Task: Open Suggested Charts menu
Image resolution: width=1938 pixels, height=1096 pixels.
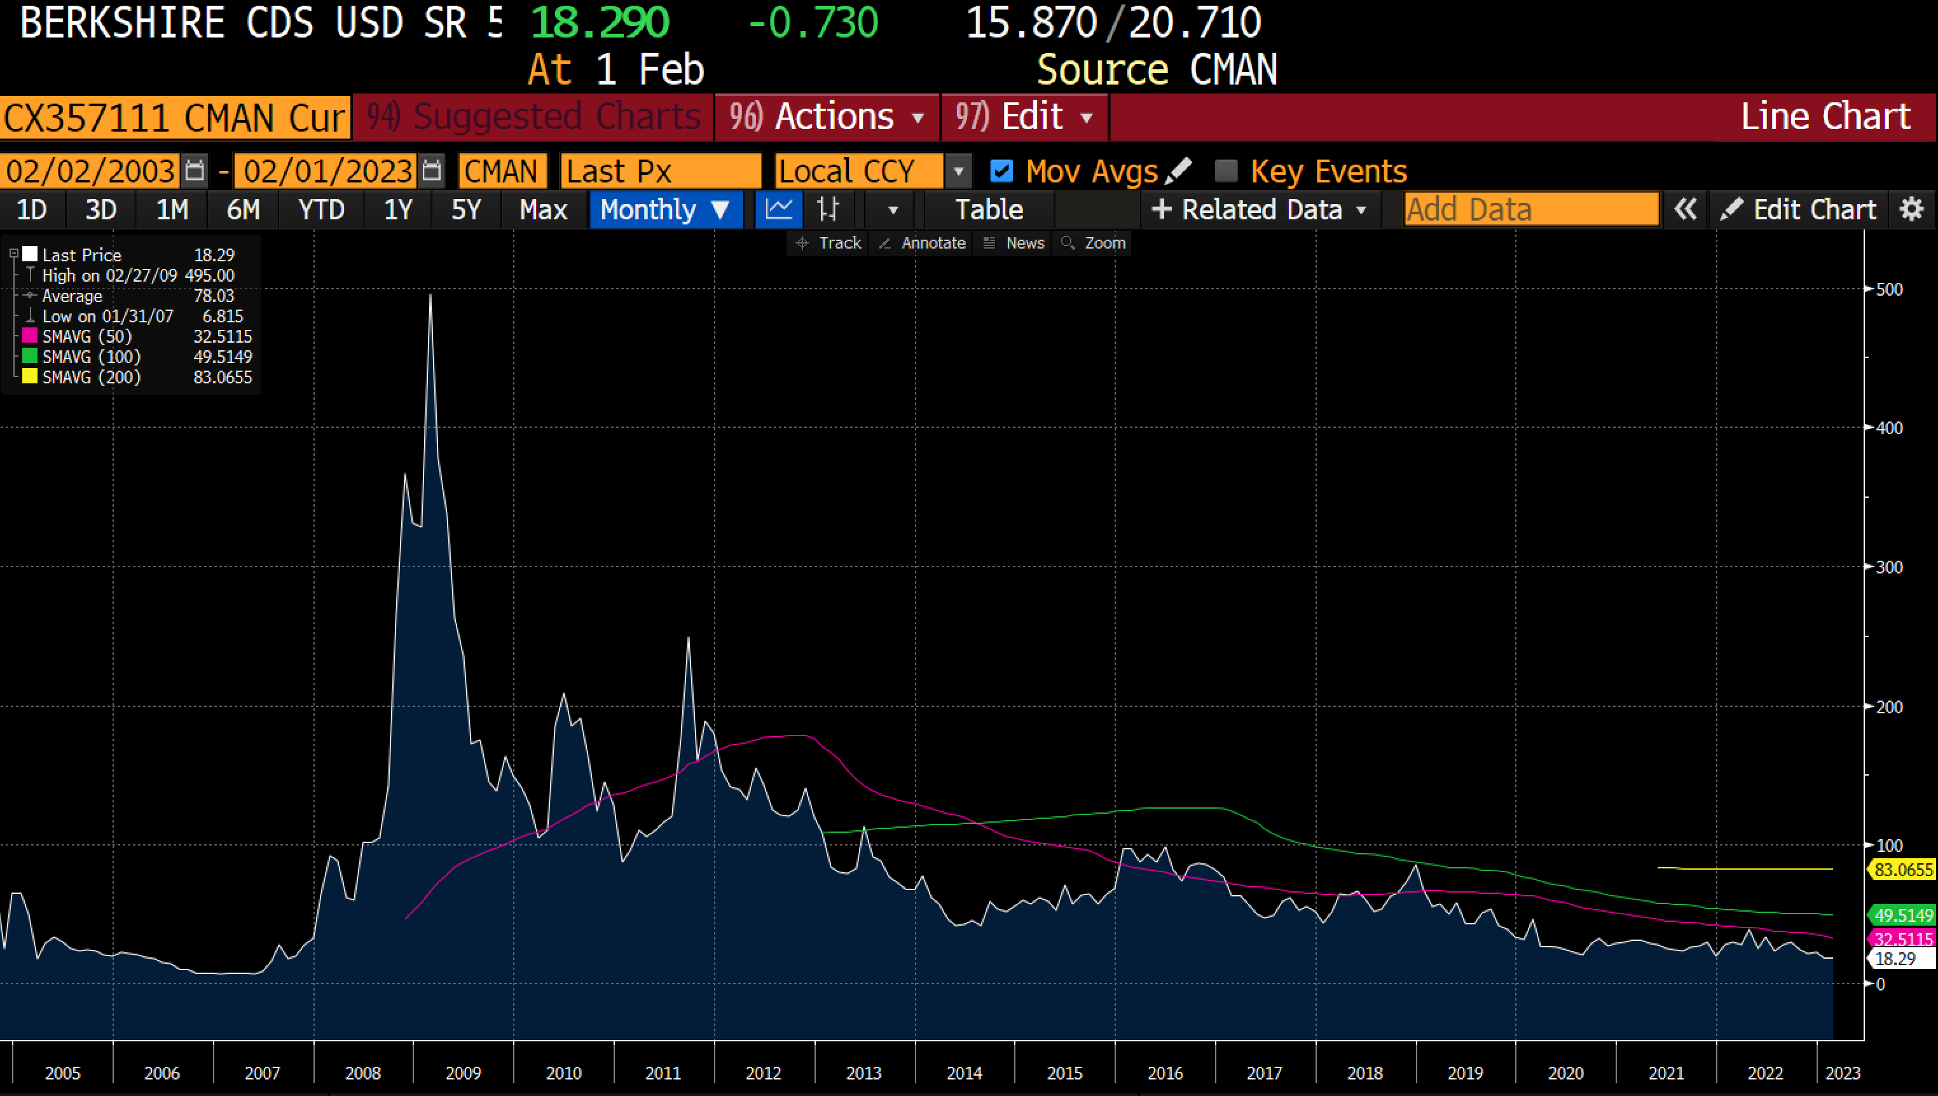Action: (x=533, y=117)
